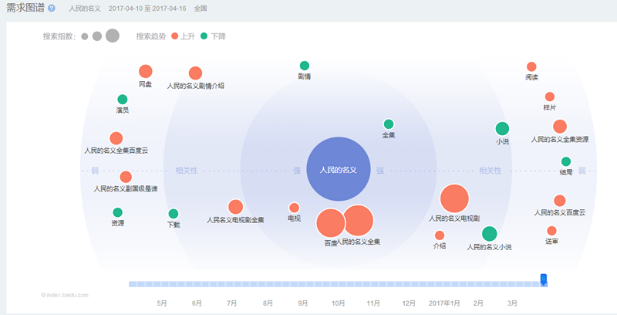
Task: Jump to 10月 on the timeline
Action: [338, 303]
